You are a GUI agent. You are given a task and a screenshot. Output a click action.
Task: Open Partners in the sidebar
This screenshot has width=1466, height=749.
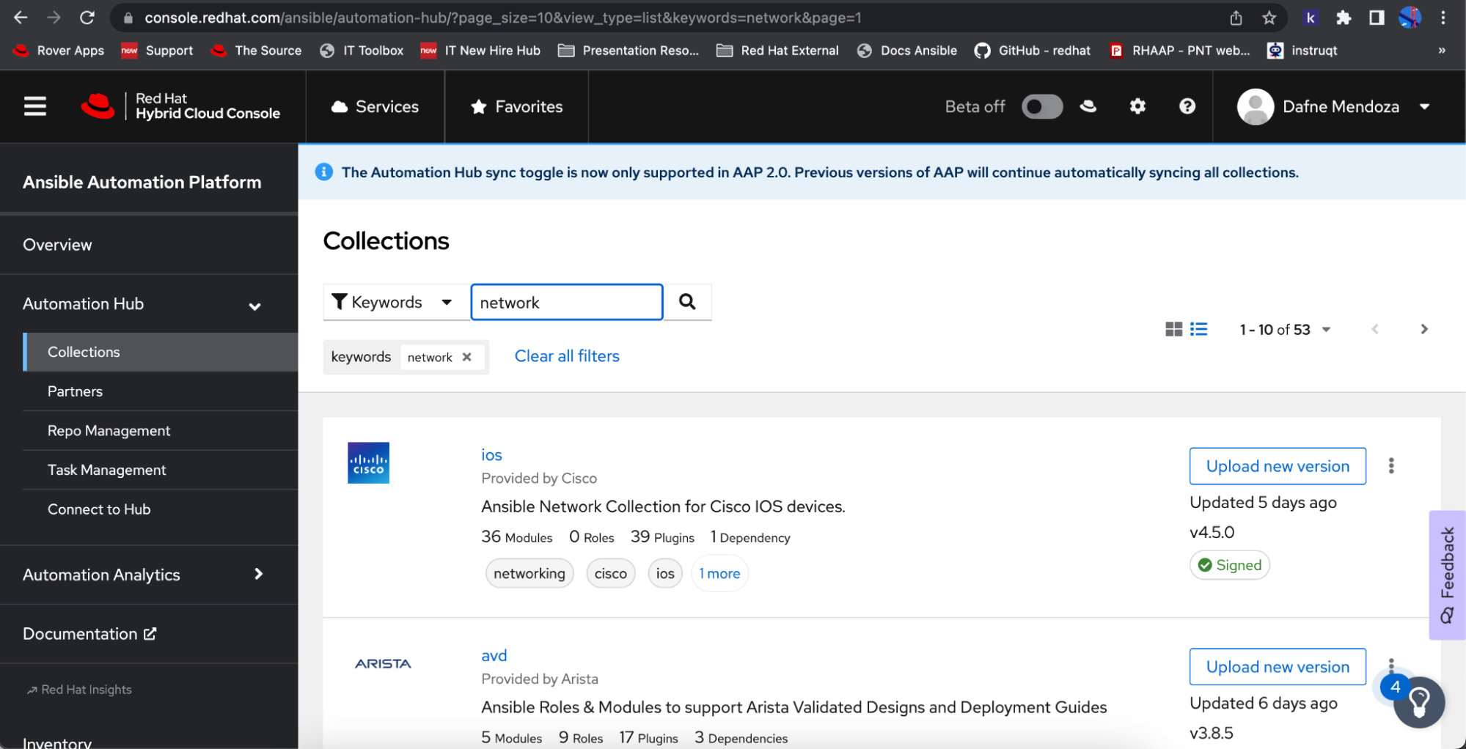tap(75, 391)
